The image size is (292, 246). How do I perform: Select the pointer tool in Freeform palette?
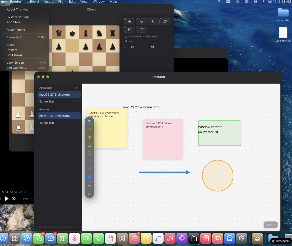pos(89,121)
